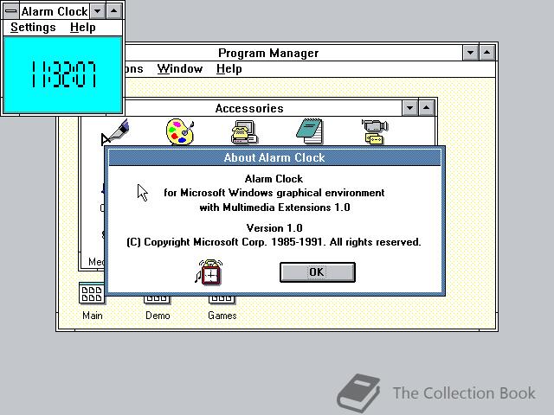Click the Alarm Clock title bar
Screen dimensions: 554x415
55,11
